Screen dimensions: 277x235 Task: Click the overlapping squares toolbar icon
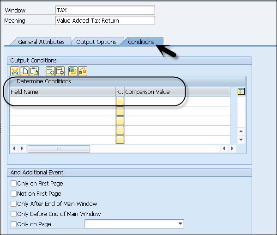tap(73, 71)
